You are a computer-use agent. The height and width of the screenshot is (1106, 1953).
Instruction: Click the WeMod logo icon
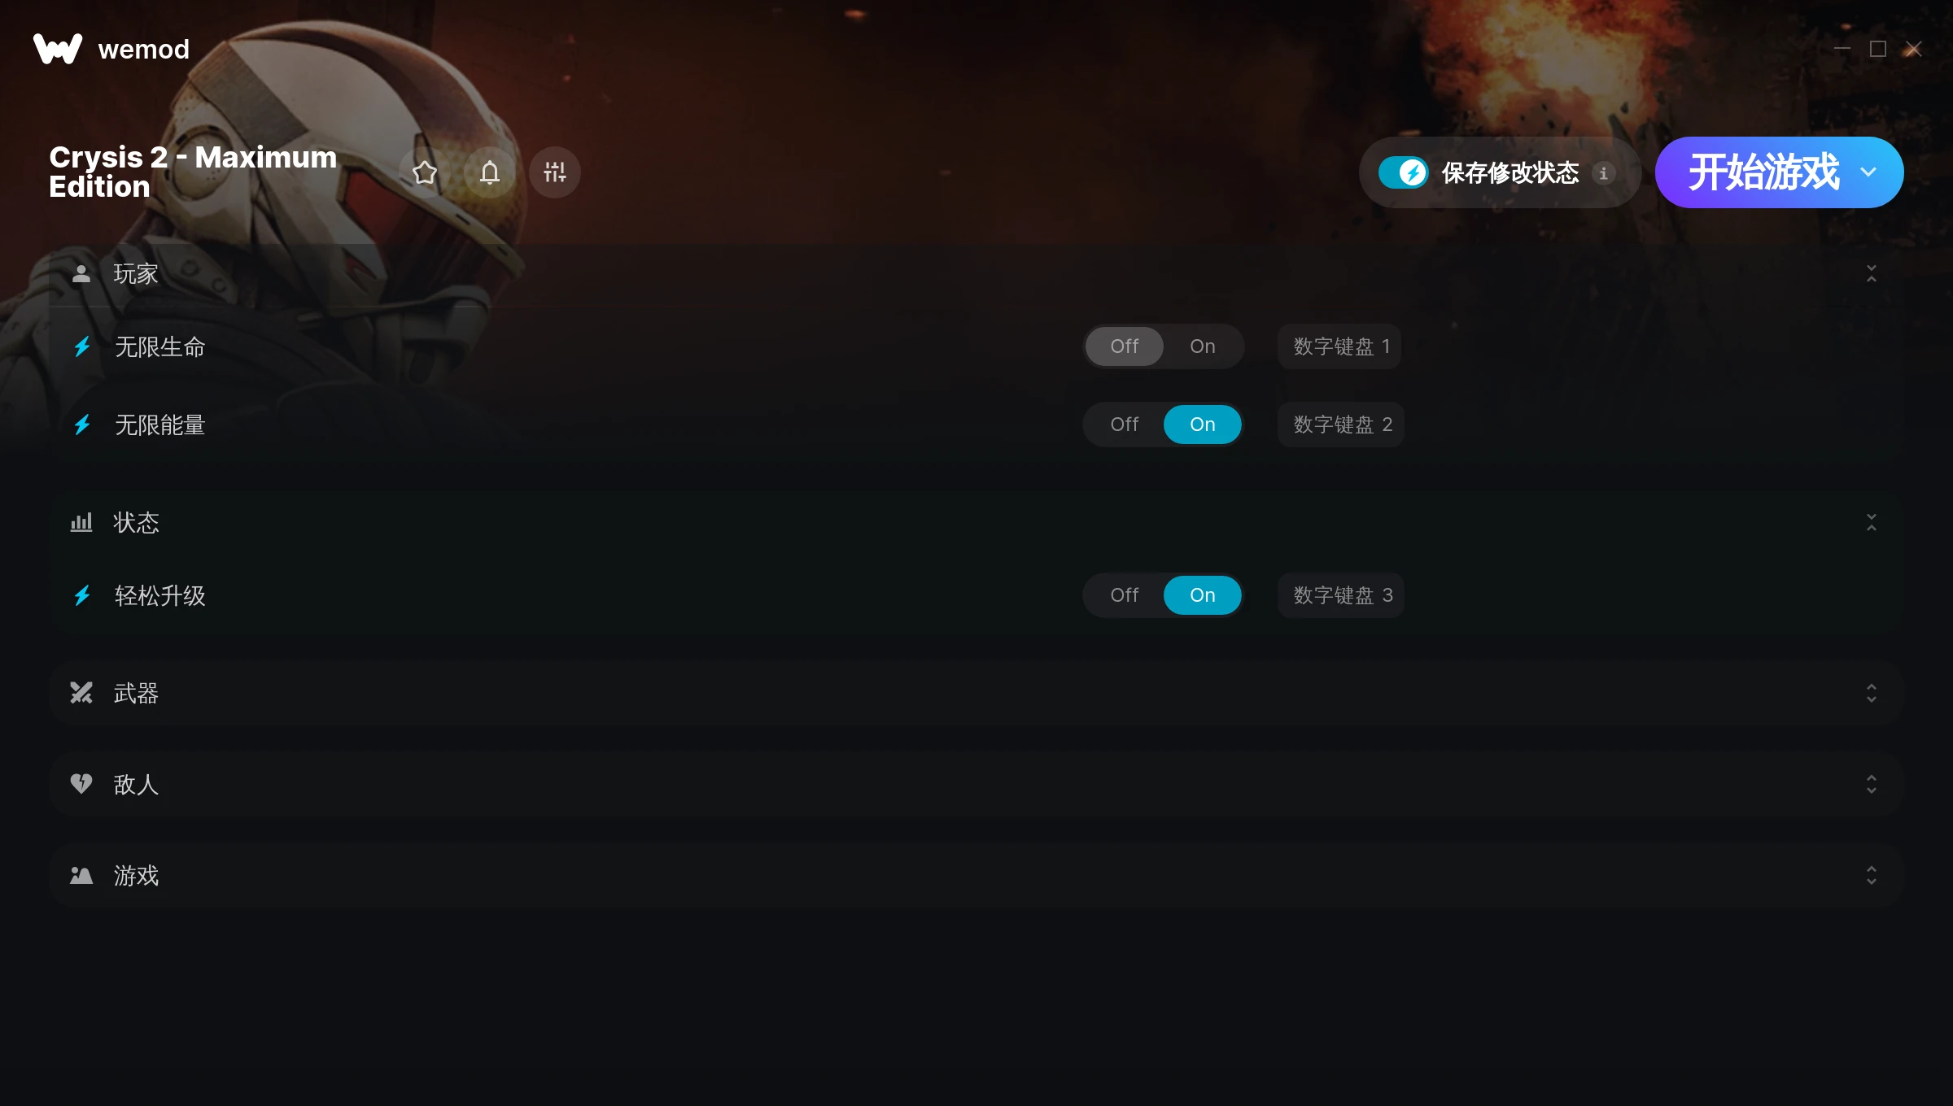click(58, 49)
